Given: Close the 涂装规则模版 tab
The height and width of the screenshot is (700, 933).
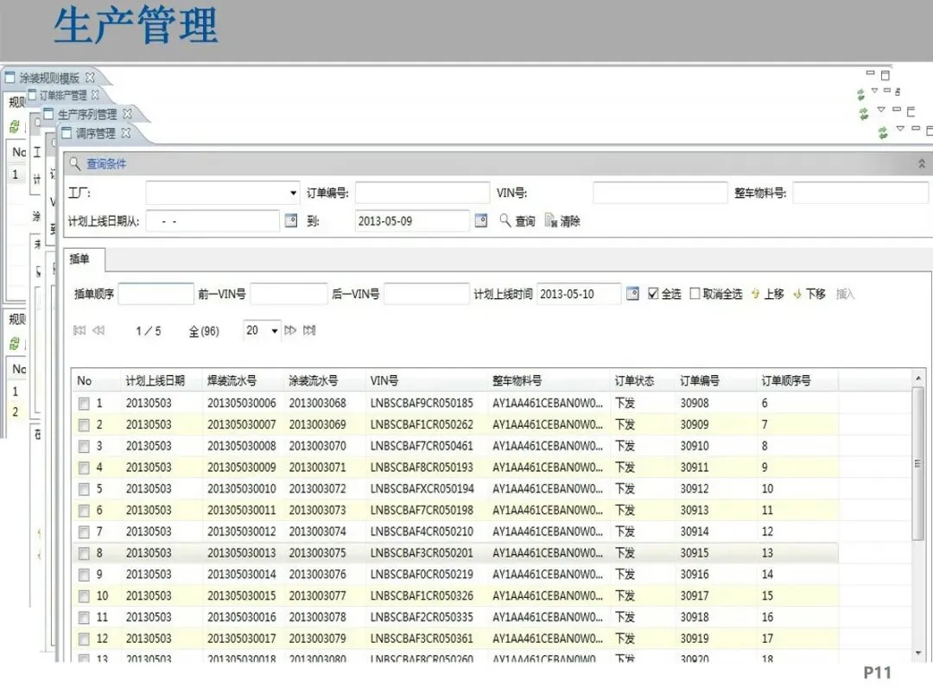Looking at the screenshot, I should 90,77.
